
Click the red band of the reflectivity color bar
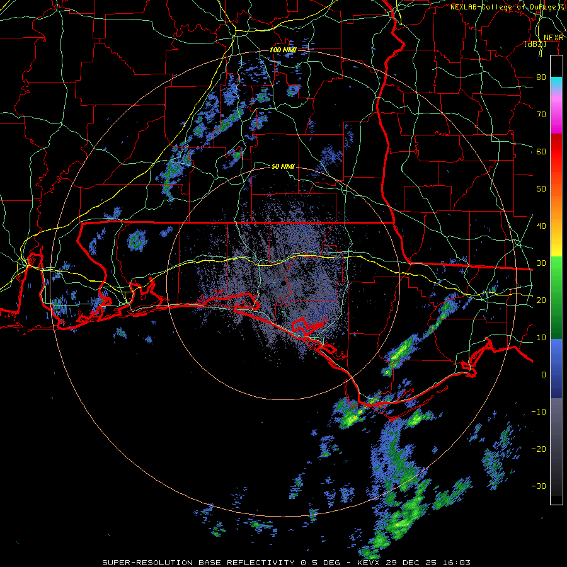(x=556, y=152)
